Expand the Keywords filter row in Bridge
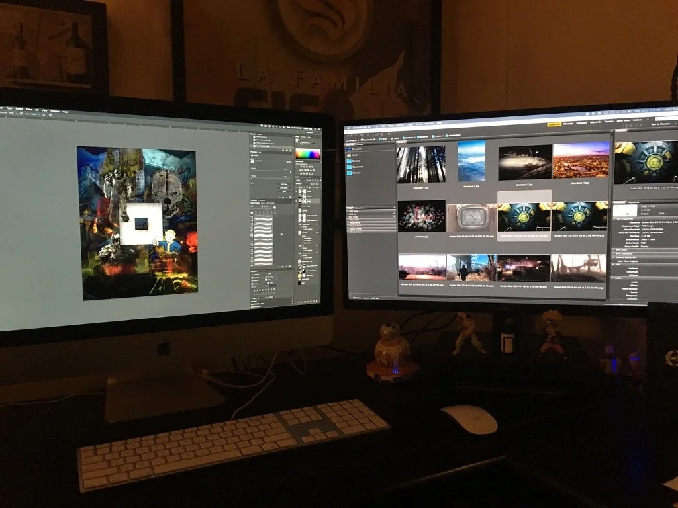 [x=371, y=220]
